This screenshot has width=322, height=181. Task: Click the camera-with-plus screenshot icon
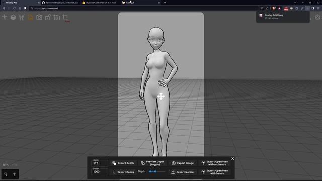(57, 17)
